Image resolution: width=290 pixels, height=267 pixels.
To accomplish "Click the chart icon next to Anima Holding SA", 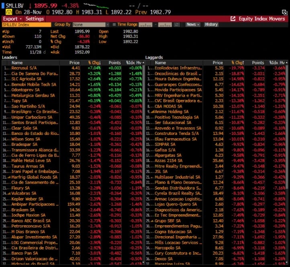I will (153, 112).
